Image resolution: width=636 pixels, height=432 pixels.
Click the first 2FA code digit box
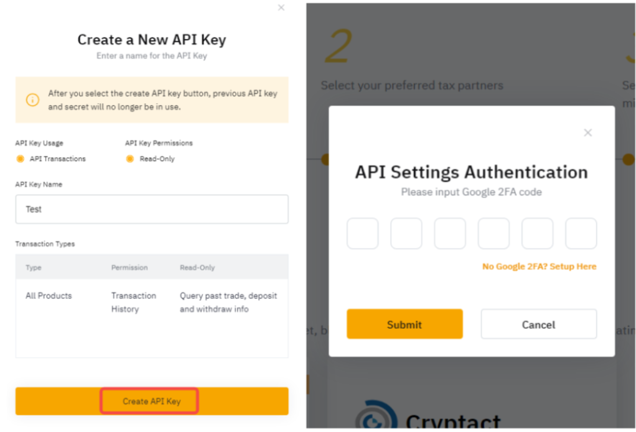point(362,234)
